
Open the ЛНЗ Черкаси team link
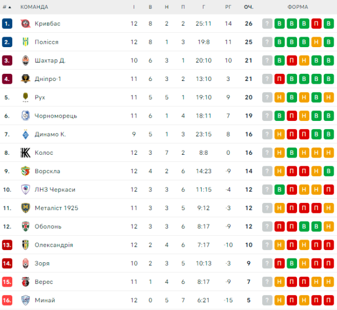pos(54,190)
